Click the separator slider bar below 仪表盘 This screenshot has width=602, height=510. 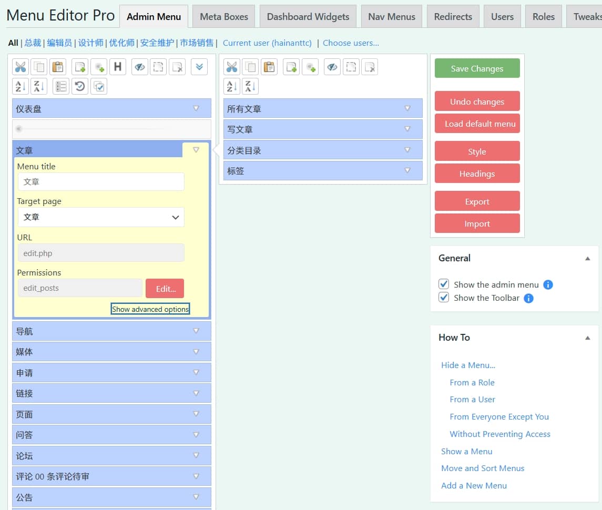111,129
